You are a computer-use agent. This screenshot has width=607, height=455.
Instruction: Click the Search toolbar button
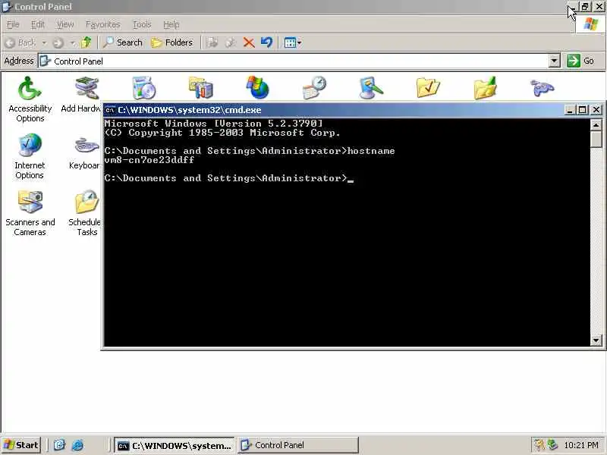tap(123, 42)
